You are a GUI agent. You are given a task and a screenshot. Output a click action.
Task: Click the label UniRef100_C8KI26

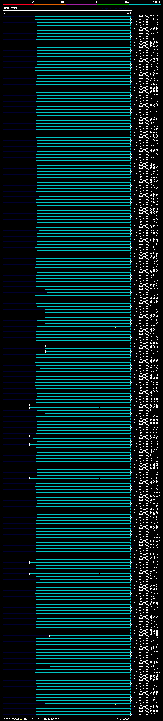click(146, 354)
